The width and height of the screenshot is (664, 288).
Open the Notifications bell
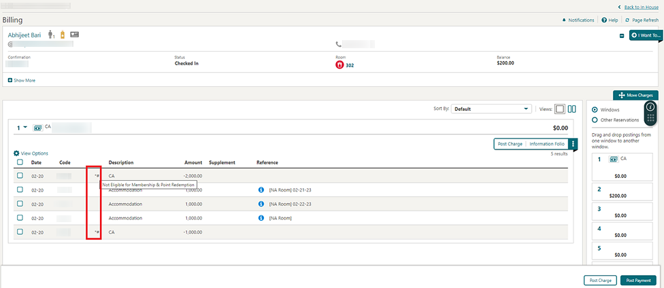[x=564, y=20]
